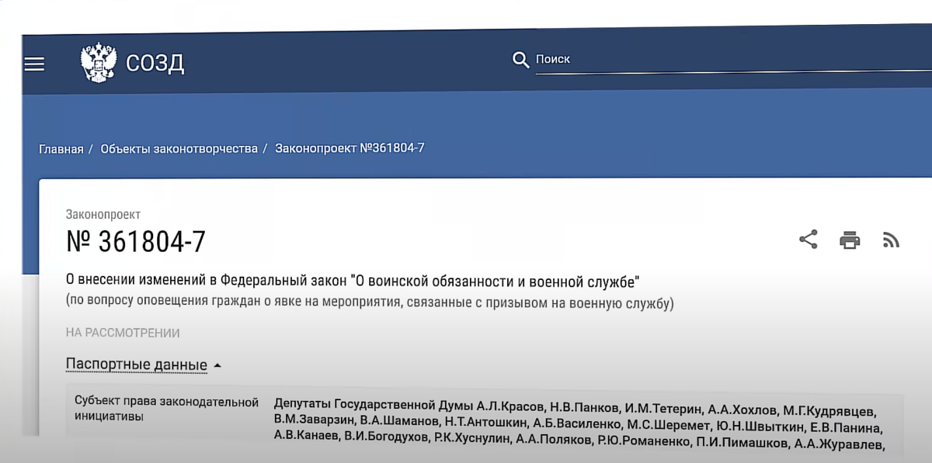Viewport: 932px width, 463px height.
Task: Click deputy name Е.В.Панина
Action: (x=847, y=427)
